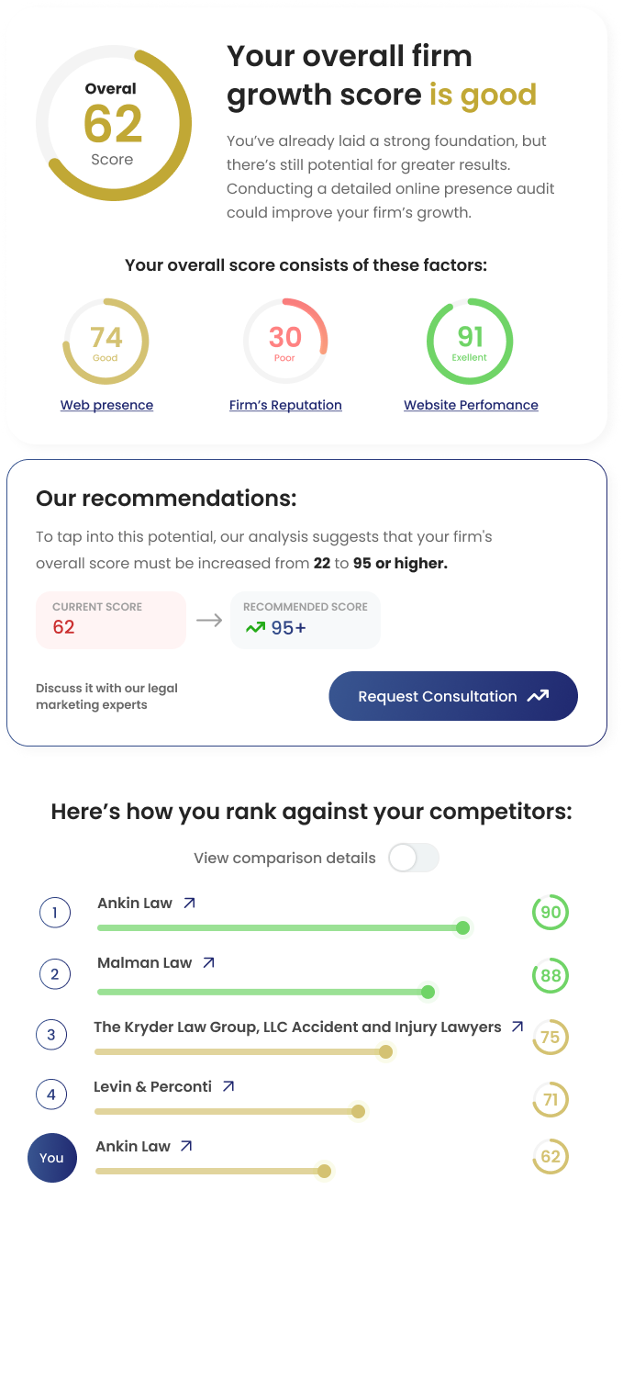Click the 74 Good web presence gauge
This screenshot has height=1381, width=623.
(106, 342)
